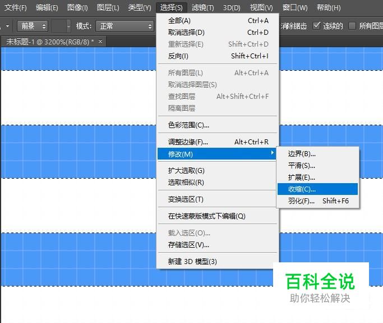Select the 修改(M) submenu entry
383x323 pixels.
[217, 154]
